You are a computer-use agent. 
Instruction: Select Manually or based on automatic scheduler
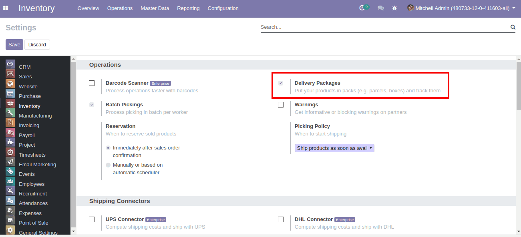pyautogui.click(x=108, y=165)
